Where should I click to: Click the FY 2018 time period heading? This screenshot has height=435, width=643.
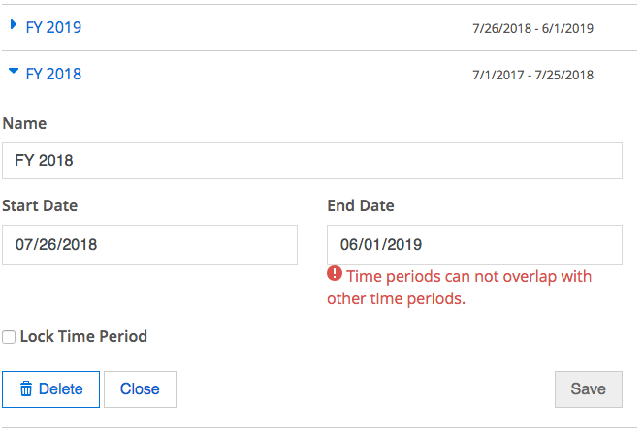click(53, 75)
